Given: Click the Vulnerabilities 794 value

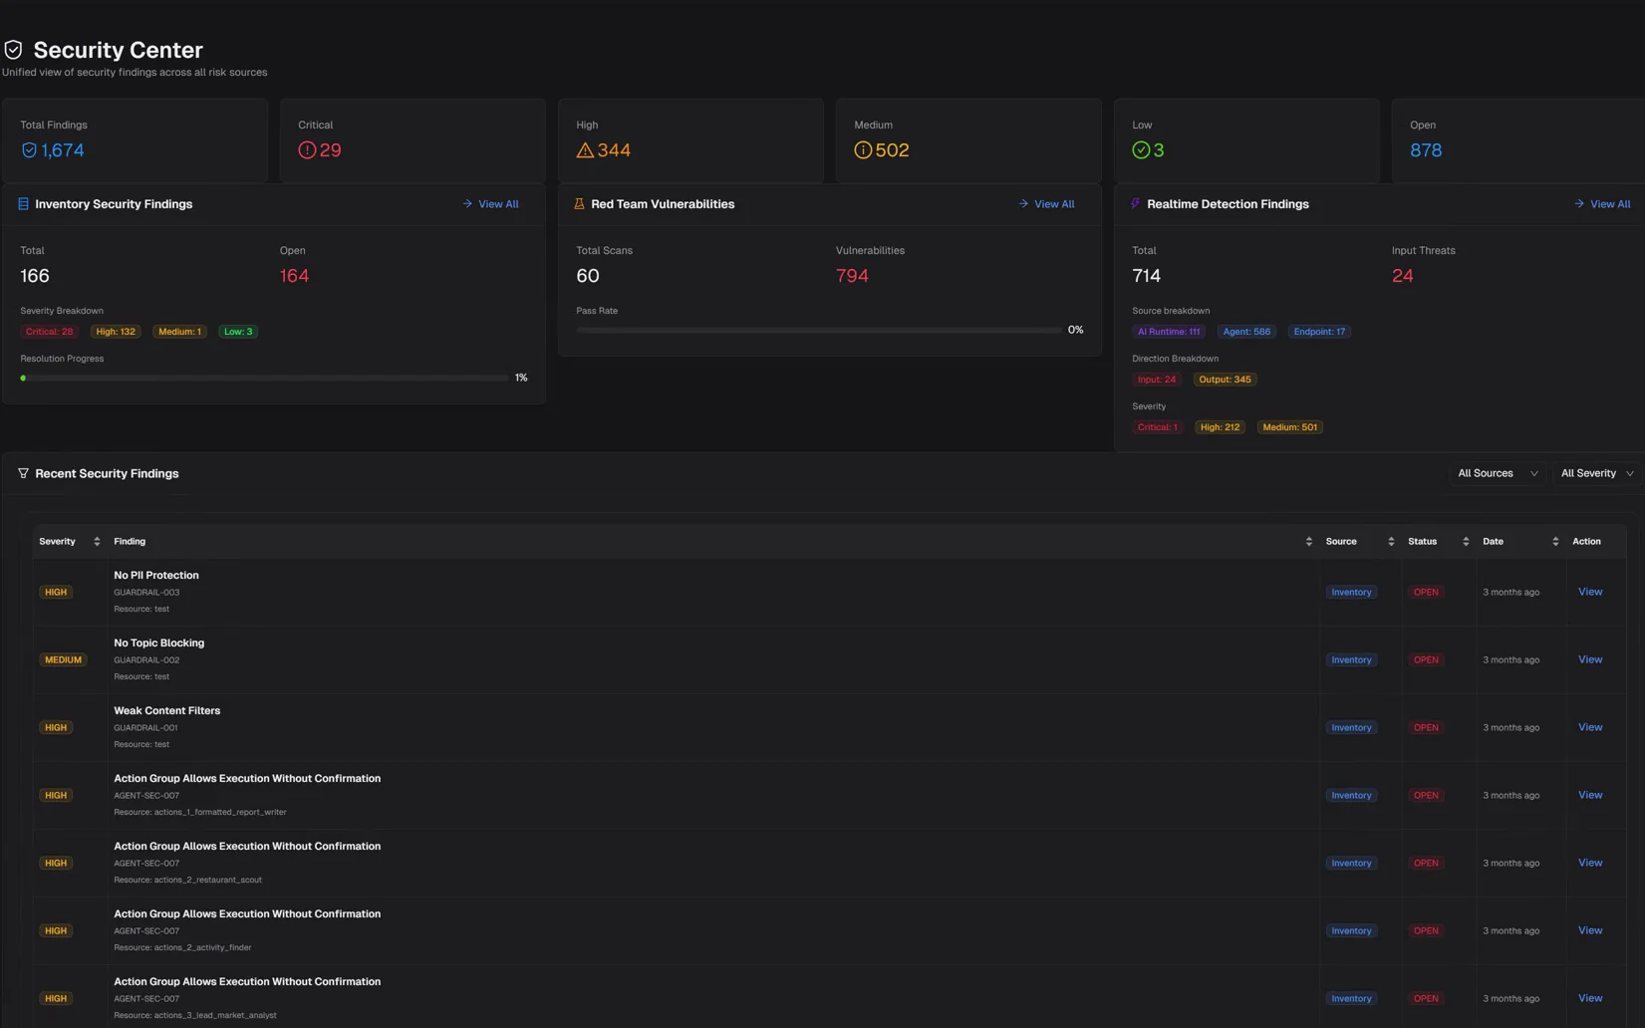Looking at the screenshot, I should [852, 276].
